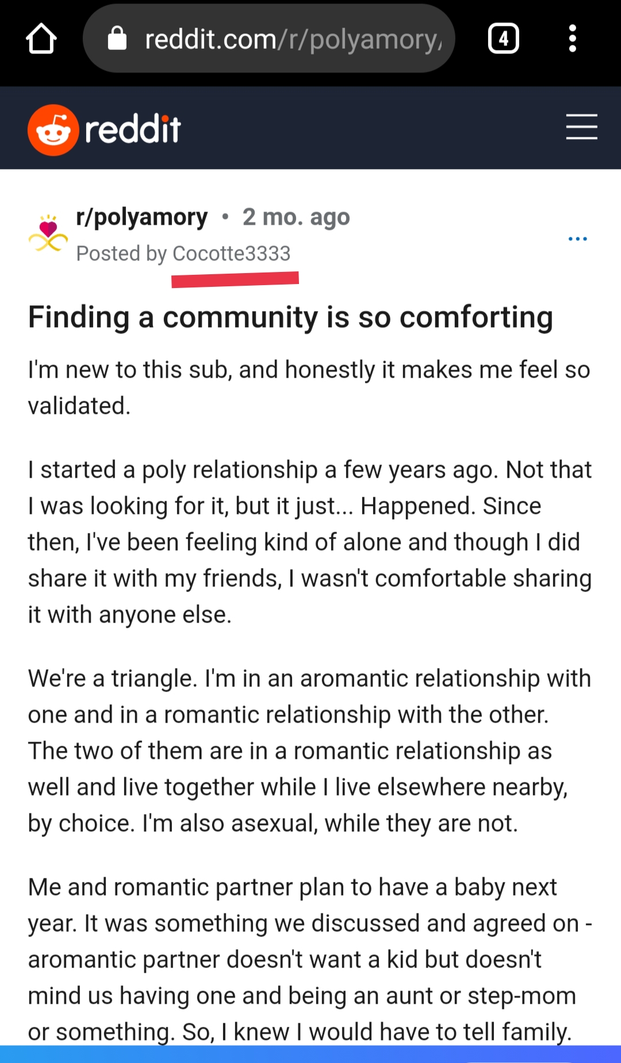Image resolution: width=621 pixels, height=1063 pixels.
Task: Open the Reddit hamburger menu
Action: click(581, 126)
